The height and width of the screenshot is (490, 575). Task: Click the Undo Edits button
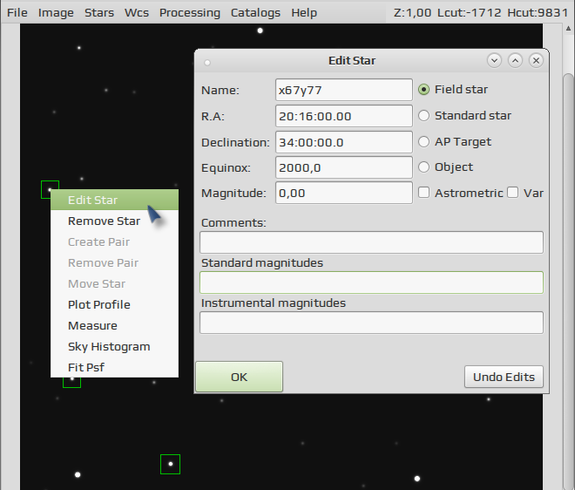pyautogui.click(x=504, y=377)
